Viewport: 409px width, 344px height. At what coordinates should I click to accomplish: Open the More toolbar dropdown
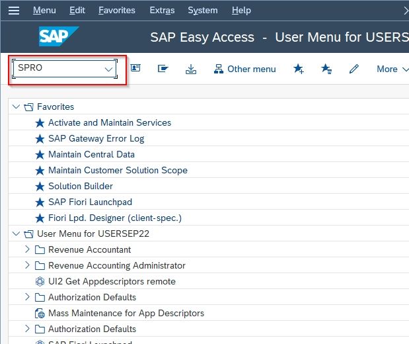[x=392, y=69]
